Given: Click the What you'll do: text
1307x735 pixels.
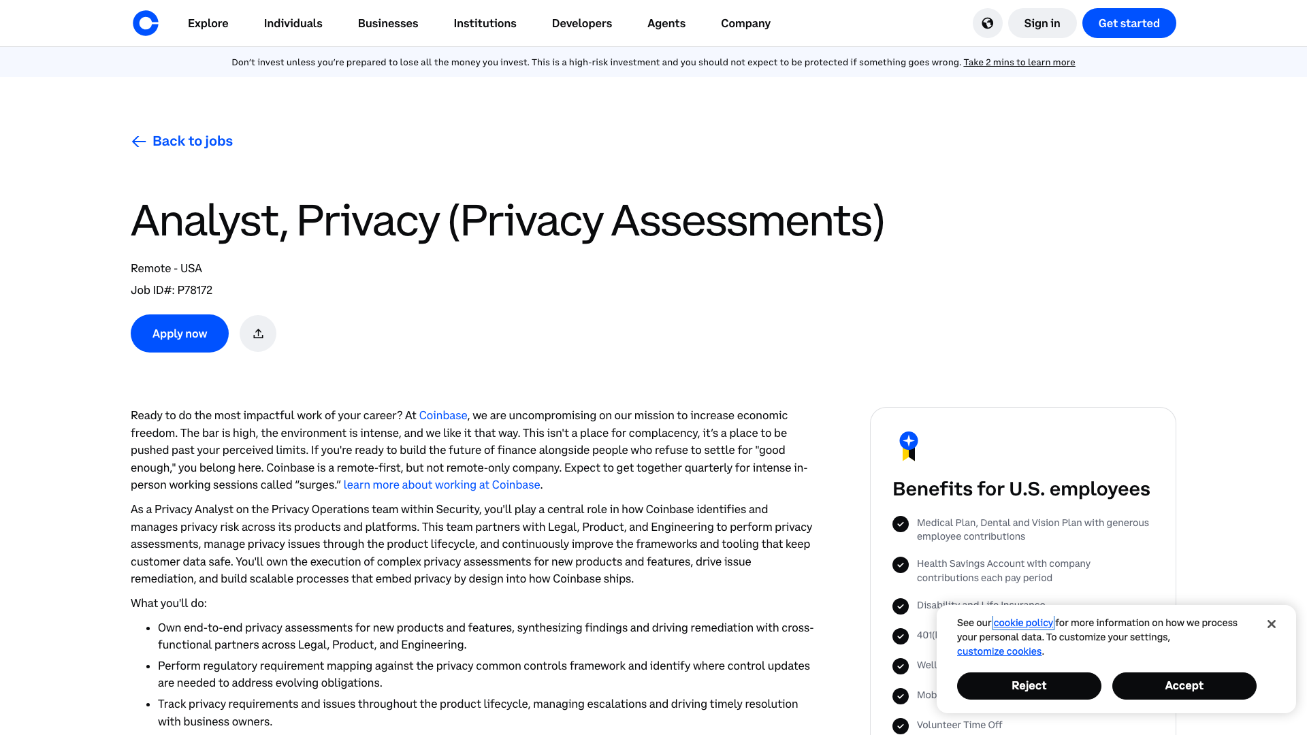Looking at the screenshot, I should 169,603.
